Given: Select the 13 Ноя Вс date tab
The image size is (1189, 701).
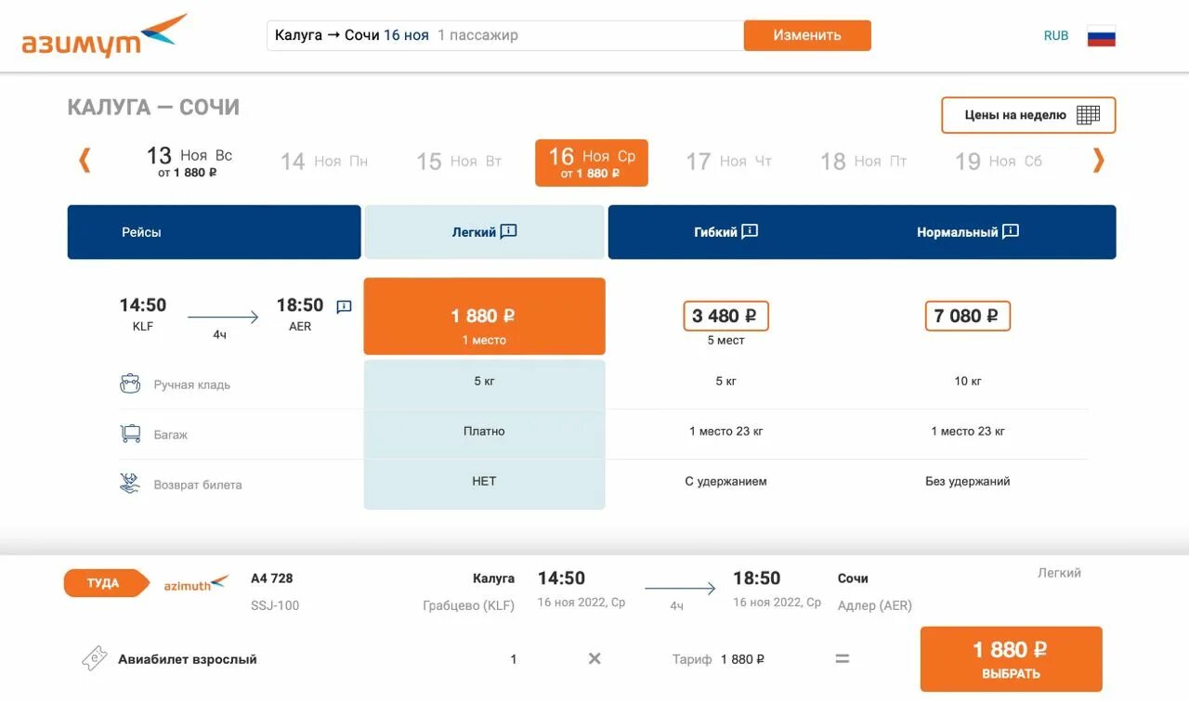Looking at the screenshot, I should coord(189,162).
